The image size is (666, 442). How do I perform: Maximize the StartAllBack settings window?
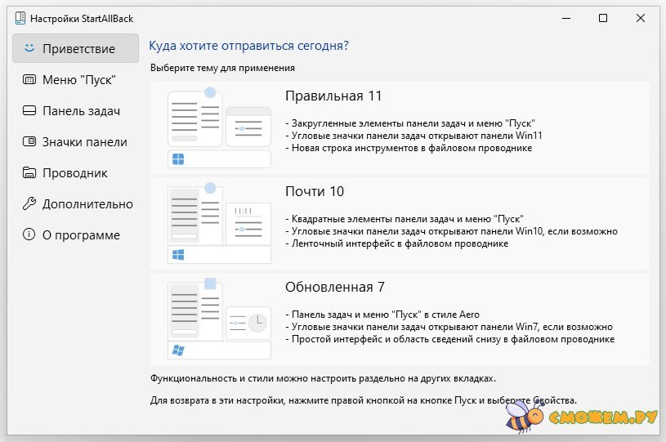click(602, 18)
